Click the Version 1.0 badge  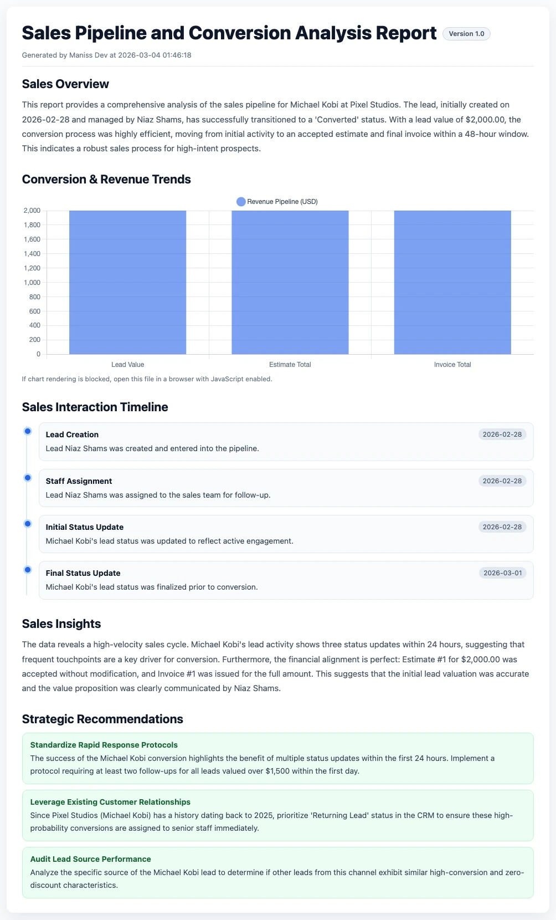point(466,34)
